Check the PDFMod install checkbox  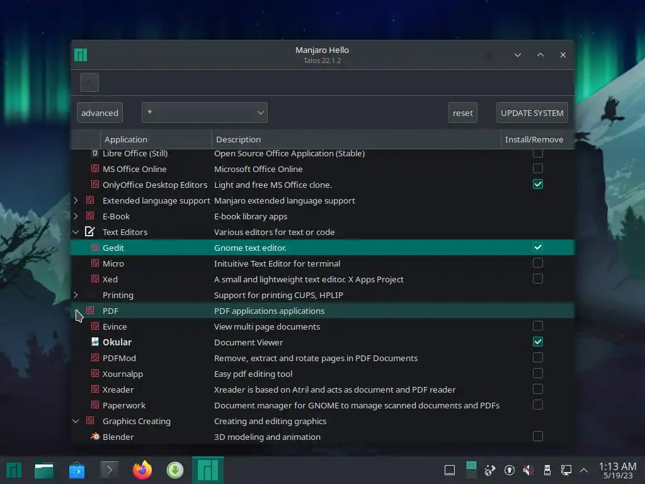point(538,357)
